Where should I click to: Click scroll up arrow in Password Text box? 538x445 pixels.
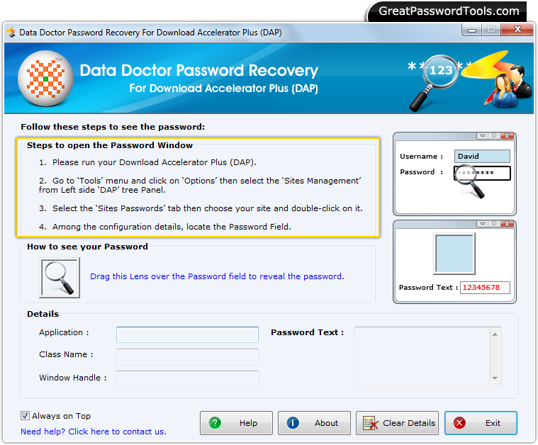click(x=495, y=334)
